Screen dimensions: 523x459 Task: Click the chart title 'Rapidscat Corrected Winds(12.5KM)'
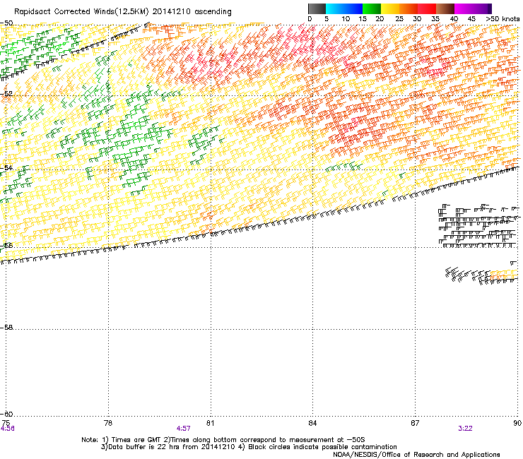(x=81, y=12)
